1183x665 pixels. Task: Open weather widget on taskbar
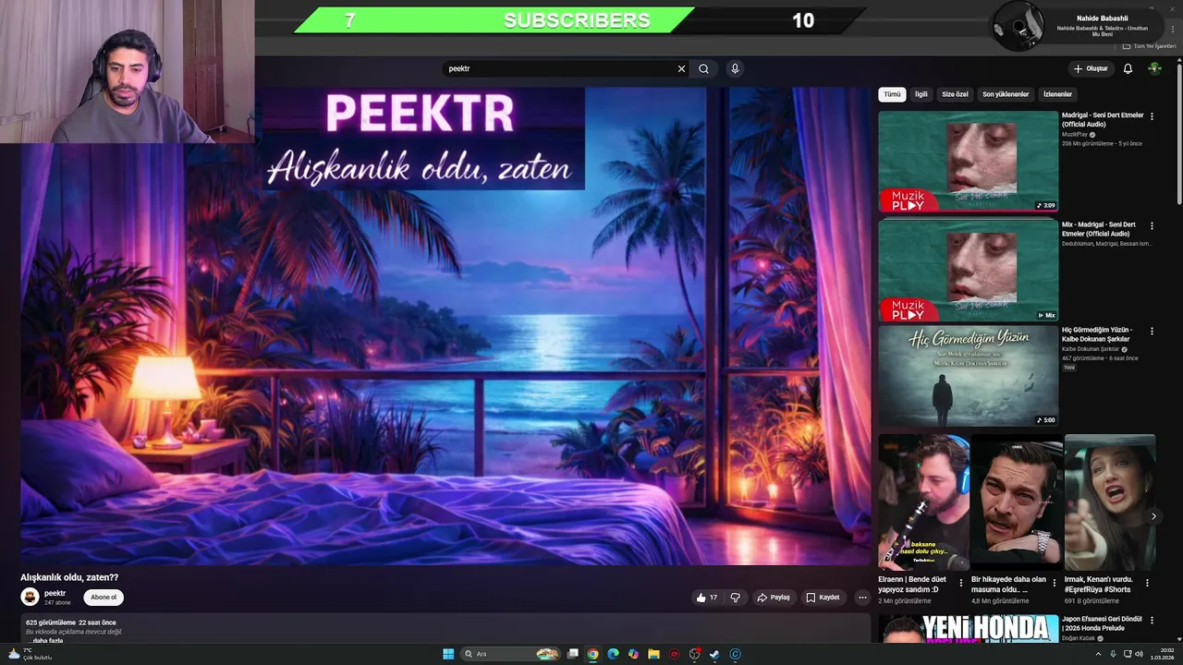click(x=30, y=654)
